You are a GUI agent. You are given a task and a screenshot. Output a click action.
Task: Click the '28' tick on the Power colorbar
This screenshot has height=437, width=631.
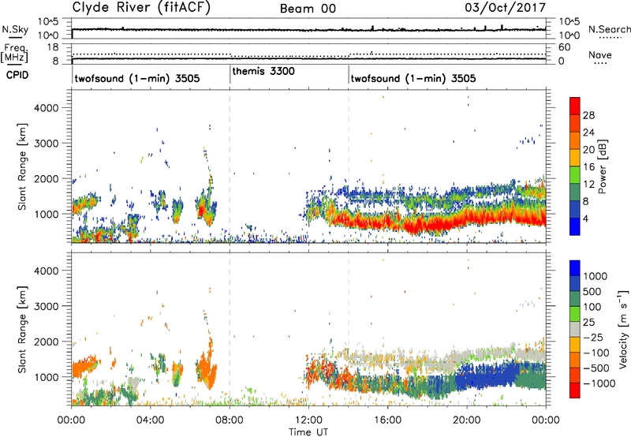(588, 115)
